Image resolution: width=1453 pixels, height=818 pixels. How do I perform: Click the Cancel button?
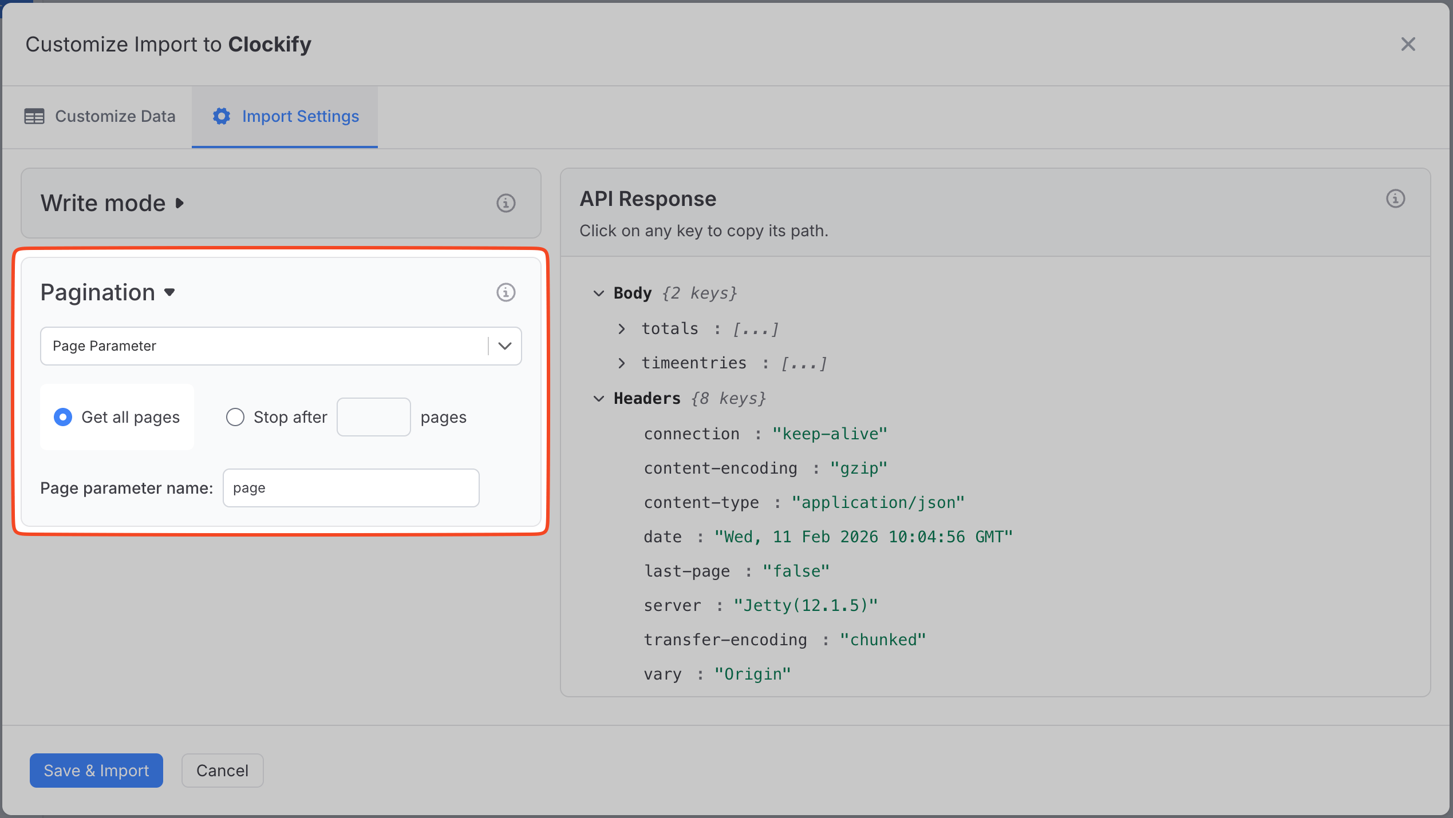click(222, 771)
